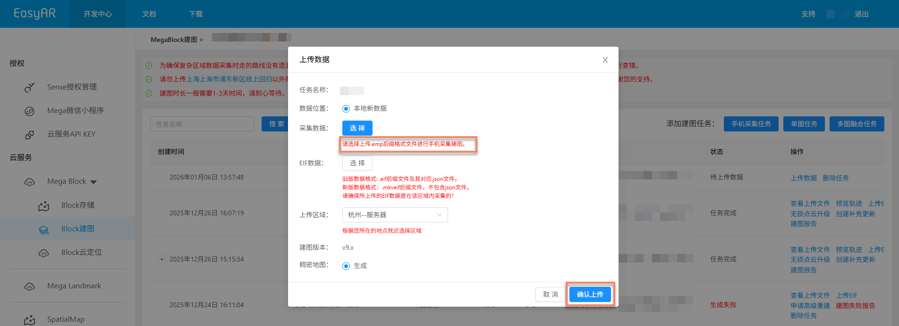The image size is (899, 326).
Task: Go to Sense授权管理
Action: tap(72, 87)
